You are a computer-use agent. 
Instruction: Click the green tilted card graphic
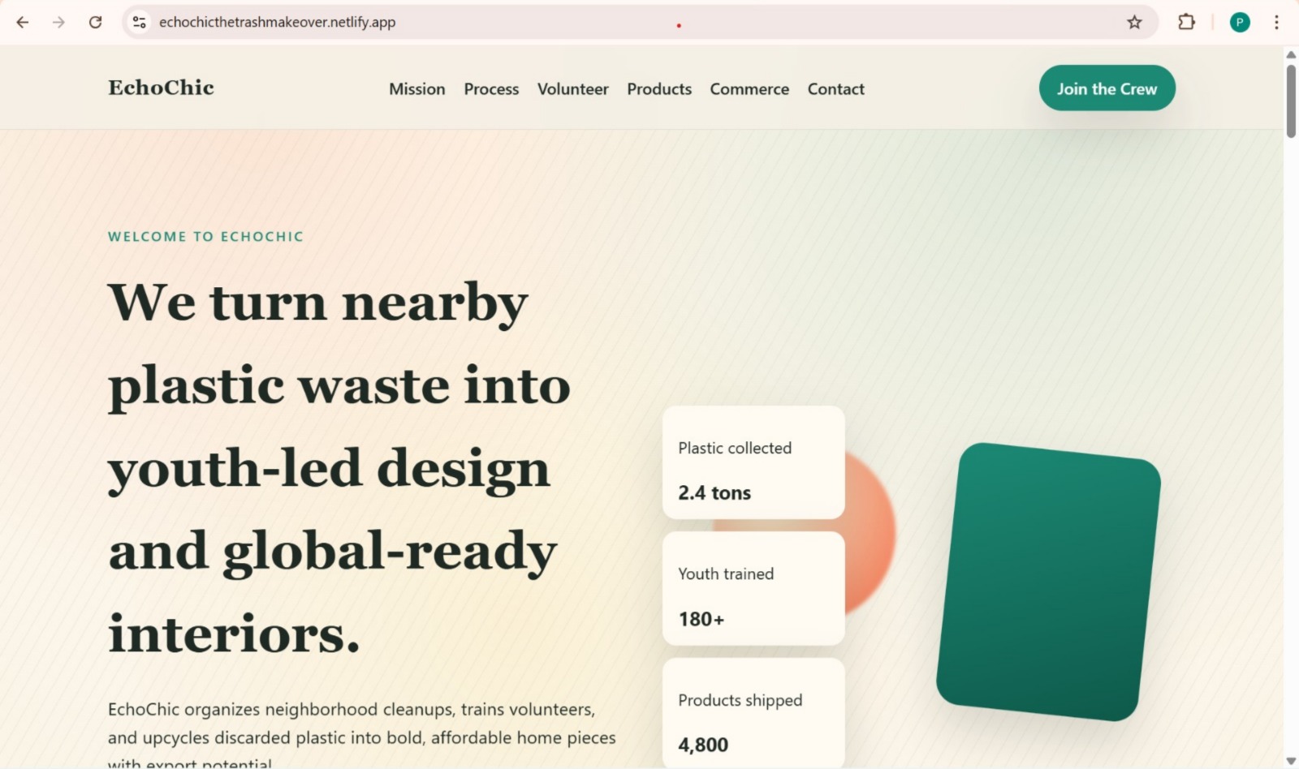1048,582
